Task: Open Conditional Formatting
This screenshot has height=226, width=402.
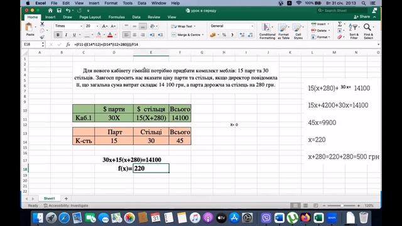Action: 267,31
